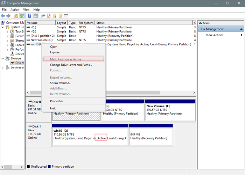Viewport: 245px width, 175px height.
Task: Select Change Drive Letter and Paths
Action: [71, 65]
